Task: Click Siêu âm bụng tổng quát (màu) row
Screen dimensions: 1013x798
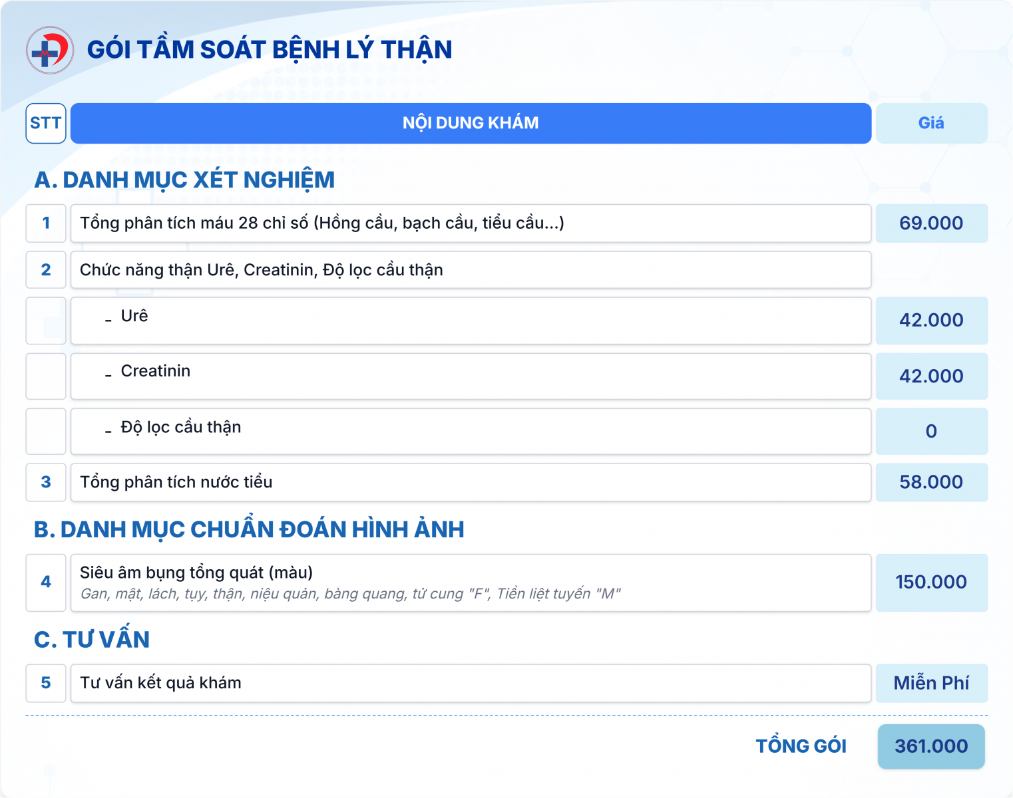Action: 471,583
